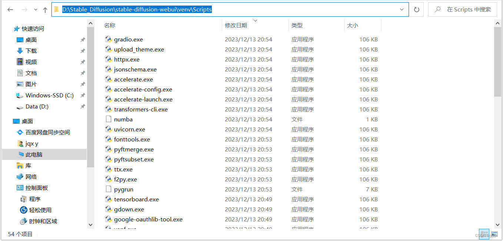Select the file name uvicorn.exe

130,129
